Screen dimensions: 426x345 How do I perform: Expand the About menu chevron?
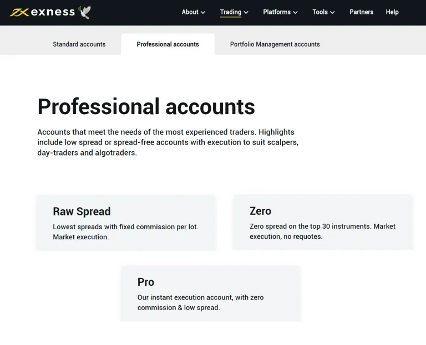coord(203,13)
